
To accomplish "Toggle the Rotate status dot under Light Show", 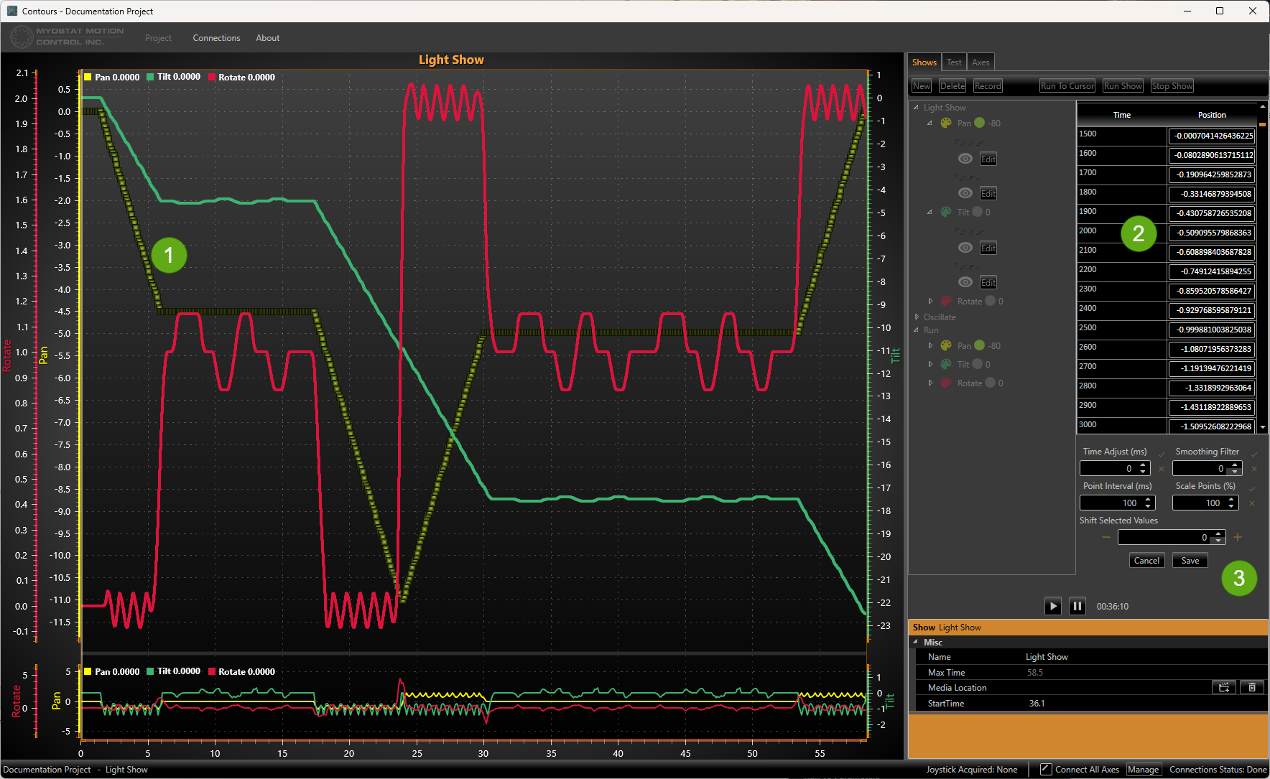I will point(990,301).
